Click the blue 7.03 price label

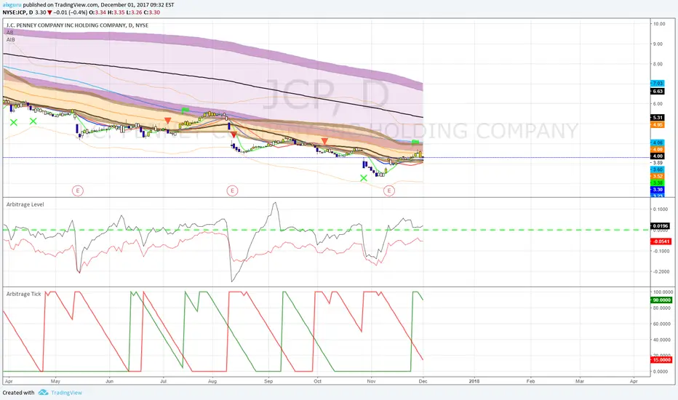point(657,84)
